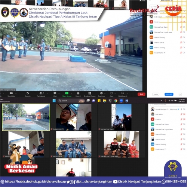Open the three-dots menu beside Mute All
The image size is (187, 187).
tap(180, 94)
